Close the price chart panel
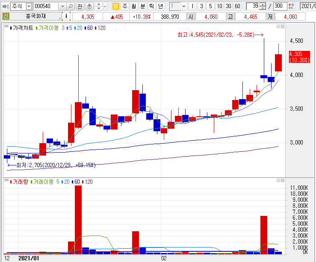The width and height of the screenshot is (316, 262). pyautogui.click(x=283, y=26)
